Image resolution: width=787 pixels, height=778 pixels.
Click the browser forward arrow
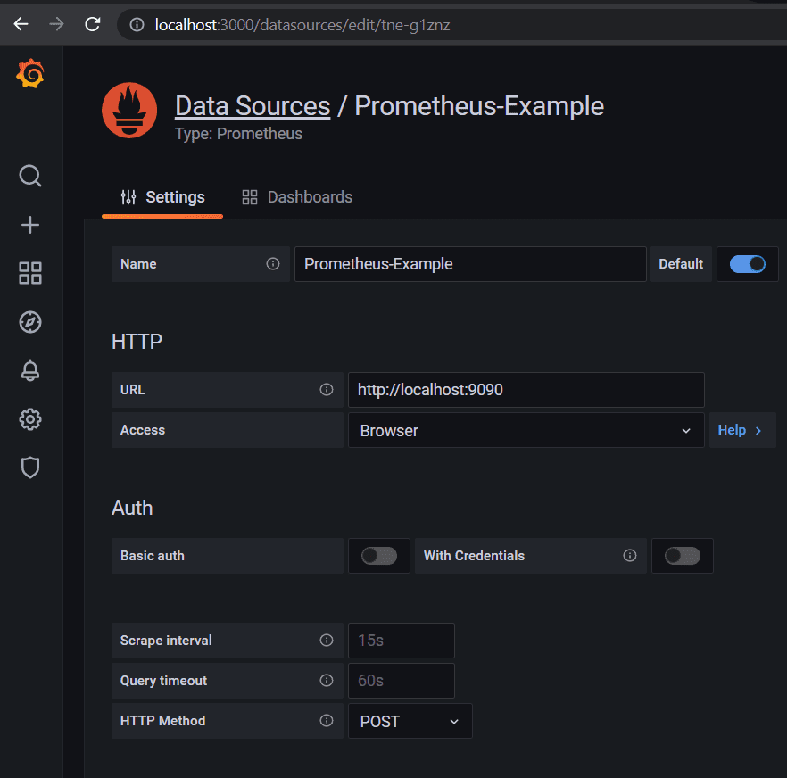coord(57,23)
